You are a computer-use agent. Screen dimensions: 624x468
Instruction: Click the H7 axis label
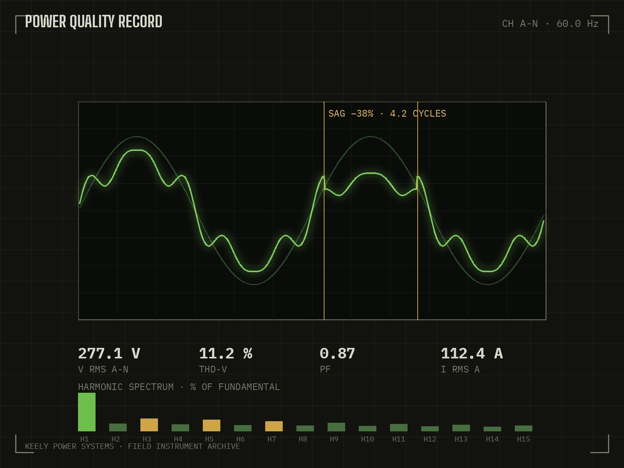[272, 439]
